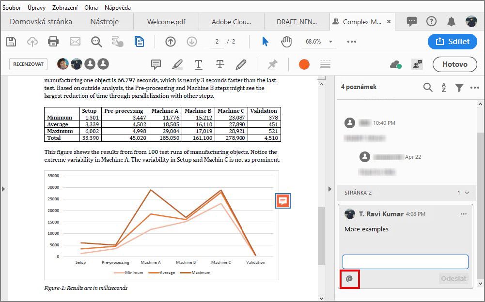The width and height of the screenshot is (485, 302).
Task: Click the Sdílet share button
Action: pyautogui.click(x=452, y=42)
